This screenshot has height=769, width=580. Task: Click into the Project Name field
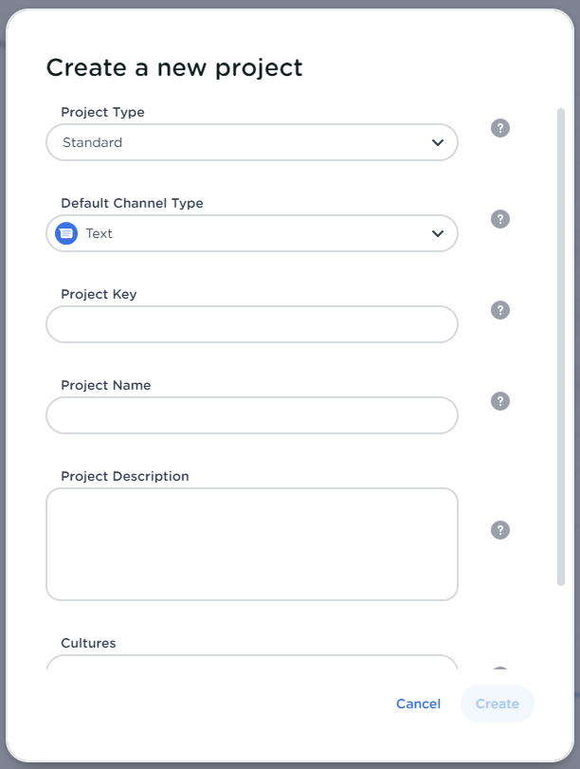(x=251, y=415)
